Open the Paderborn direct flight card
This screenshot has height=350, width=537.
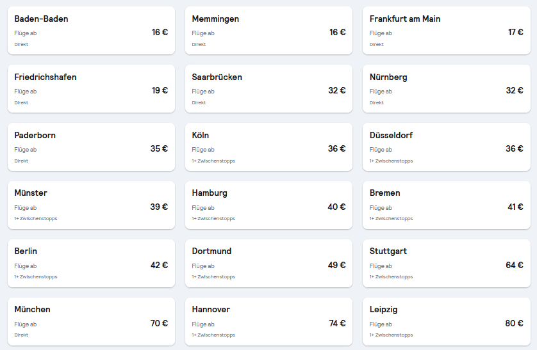tap(91, 147)
